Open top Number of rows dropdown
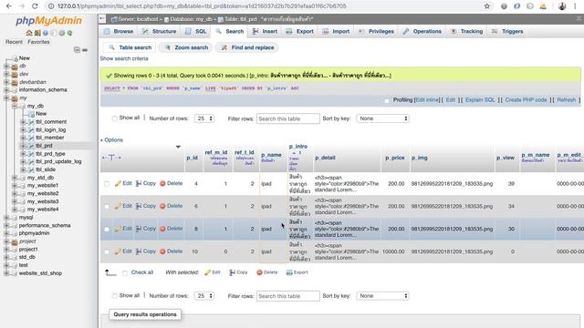The width and height of the screenshot is (584, 328). tap(204, 118)
